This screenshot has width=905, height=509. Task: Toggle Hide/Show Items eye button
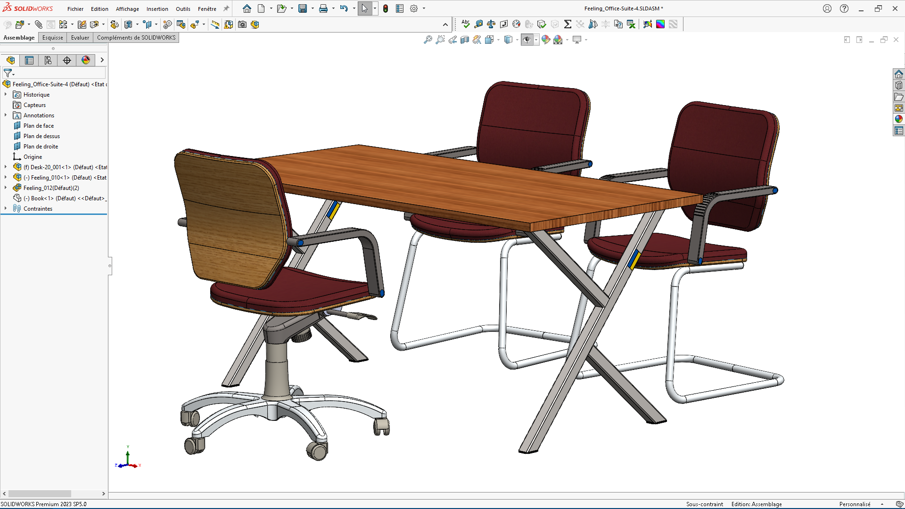tap(527, 40)
